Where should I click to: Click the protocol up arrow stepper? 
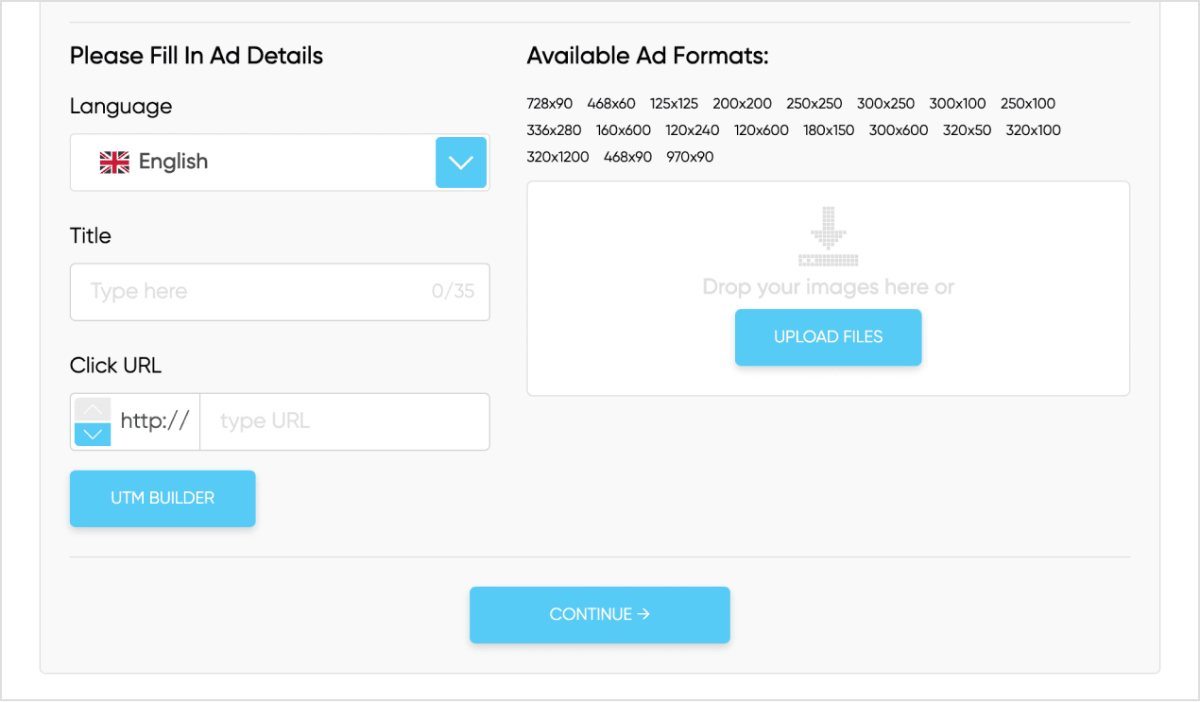pyautogui.click(x=93, y=409)
